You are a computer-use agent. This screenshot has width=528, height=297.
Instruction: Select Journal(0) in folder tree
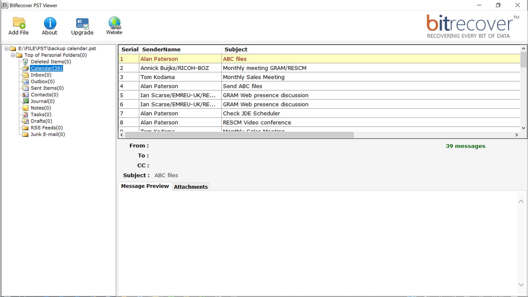coord(43,101)
